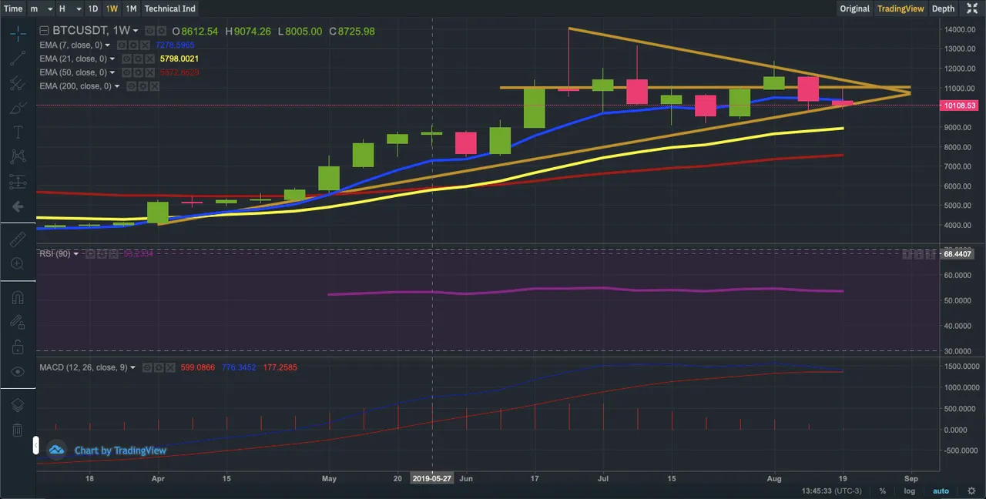Switch to the 1M interval
Image resolution: width=986 pixels, height=499 pixels.
pyautogui.click(x=132, y=8)
